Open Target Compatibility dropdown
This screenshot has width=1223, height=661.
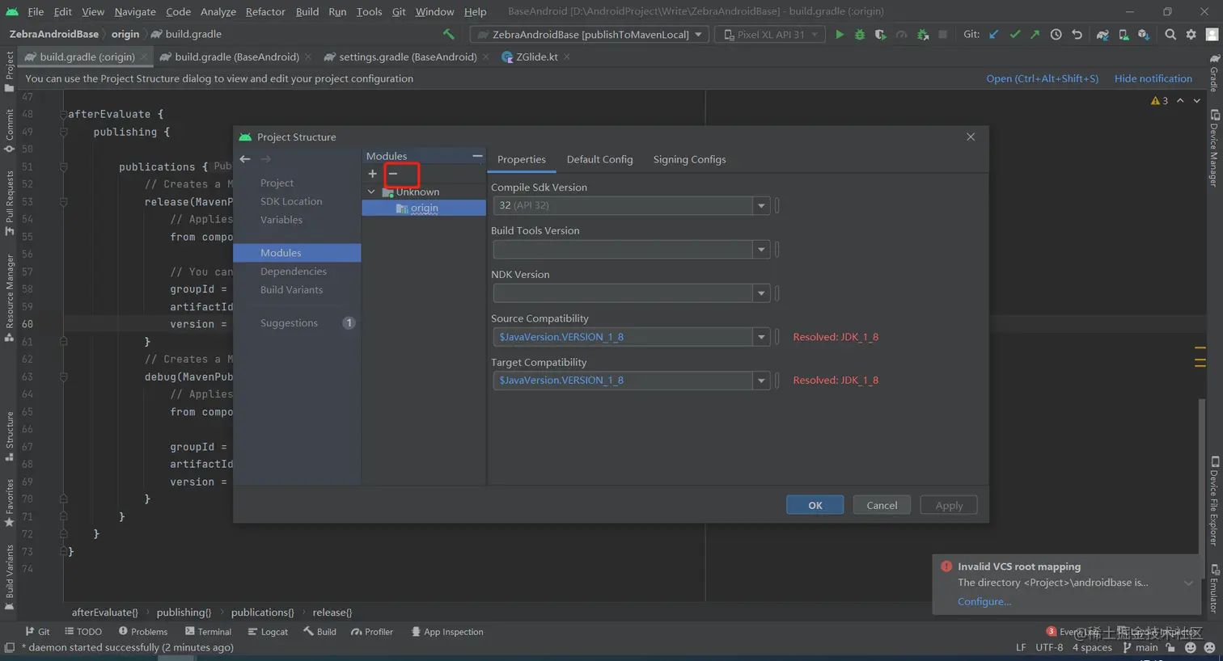click(761, 381)
